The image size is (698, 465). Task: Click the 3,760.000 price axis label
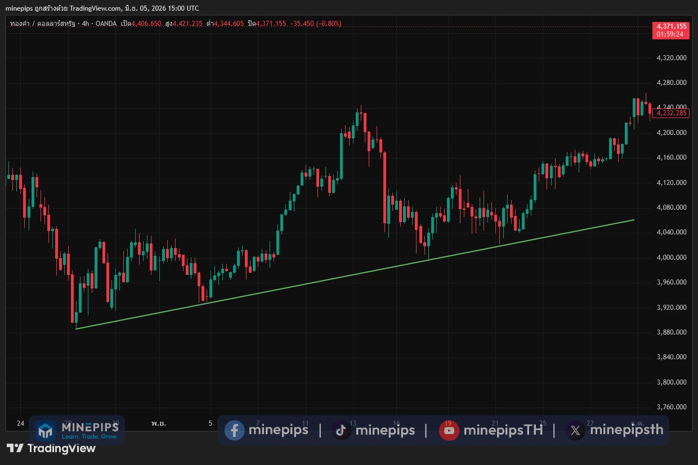click(672, 407)
